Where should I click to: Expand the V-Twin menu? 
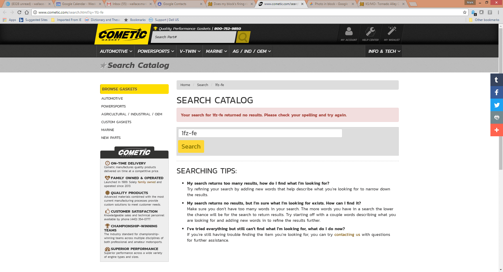pos(190,51)
